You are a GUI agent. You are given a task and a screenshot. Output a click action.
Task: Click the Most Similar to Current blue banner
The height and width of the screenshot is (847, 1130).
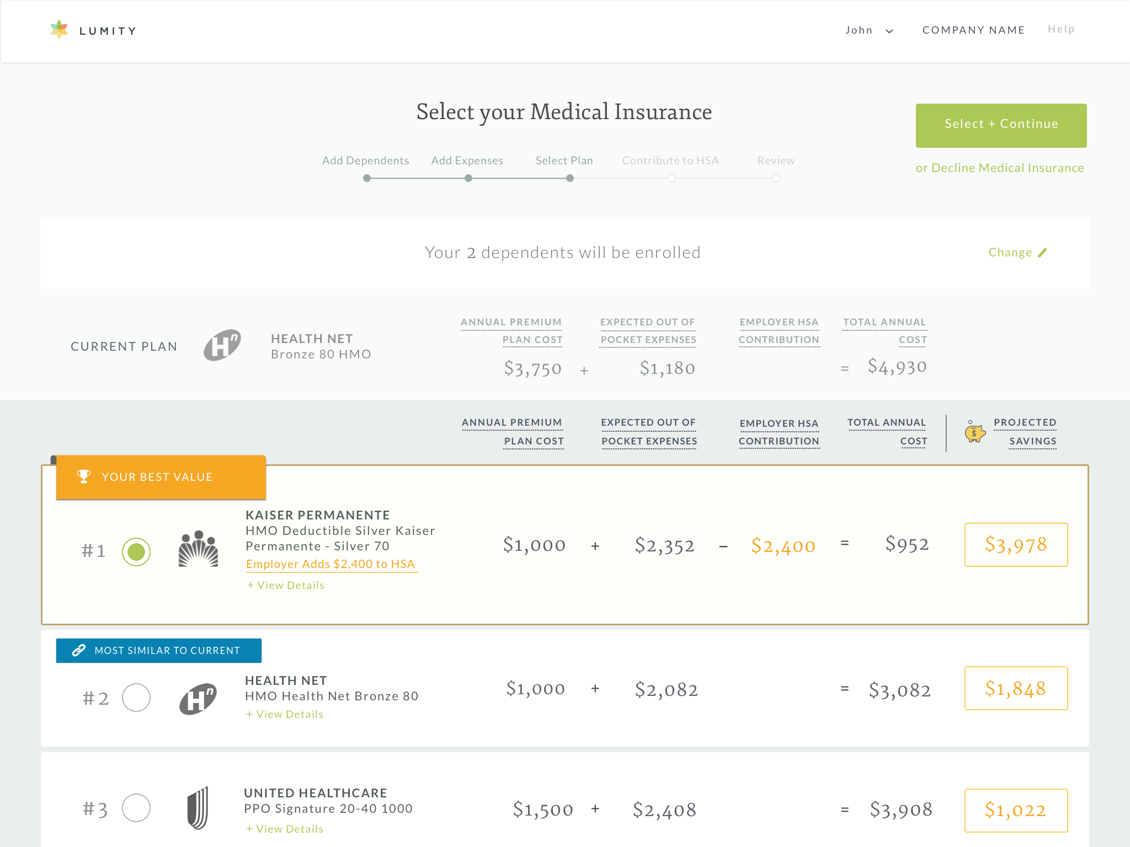(159, 651)
